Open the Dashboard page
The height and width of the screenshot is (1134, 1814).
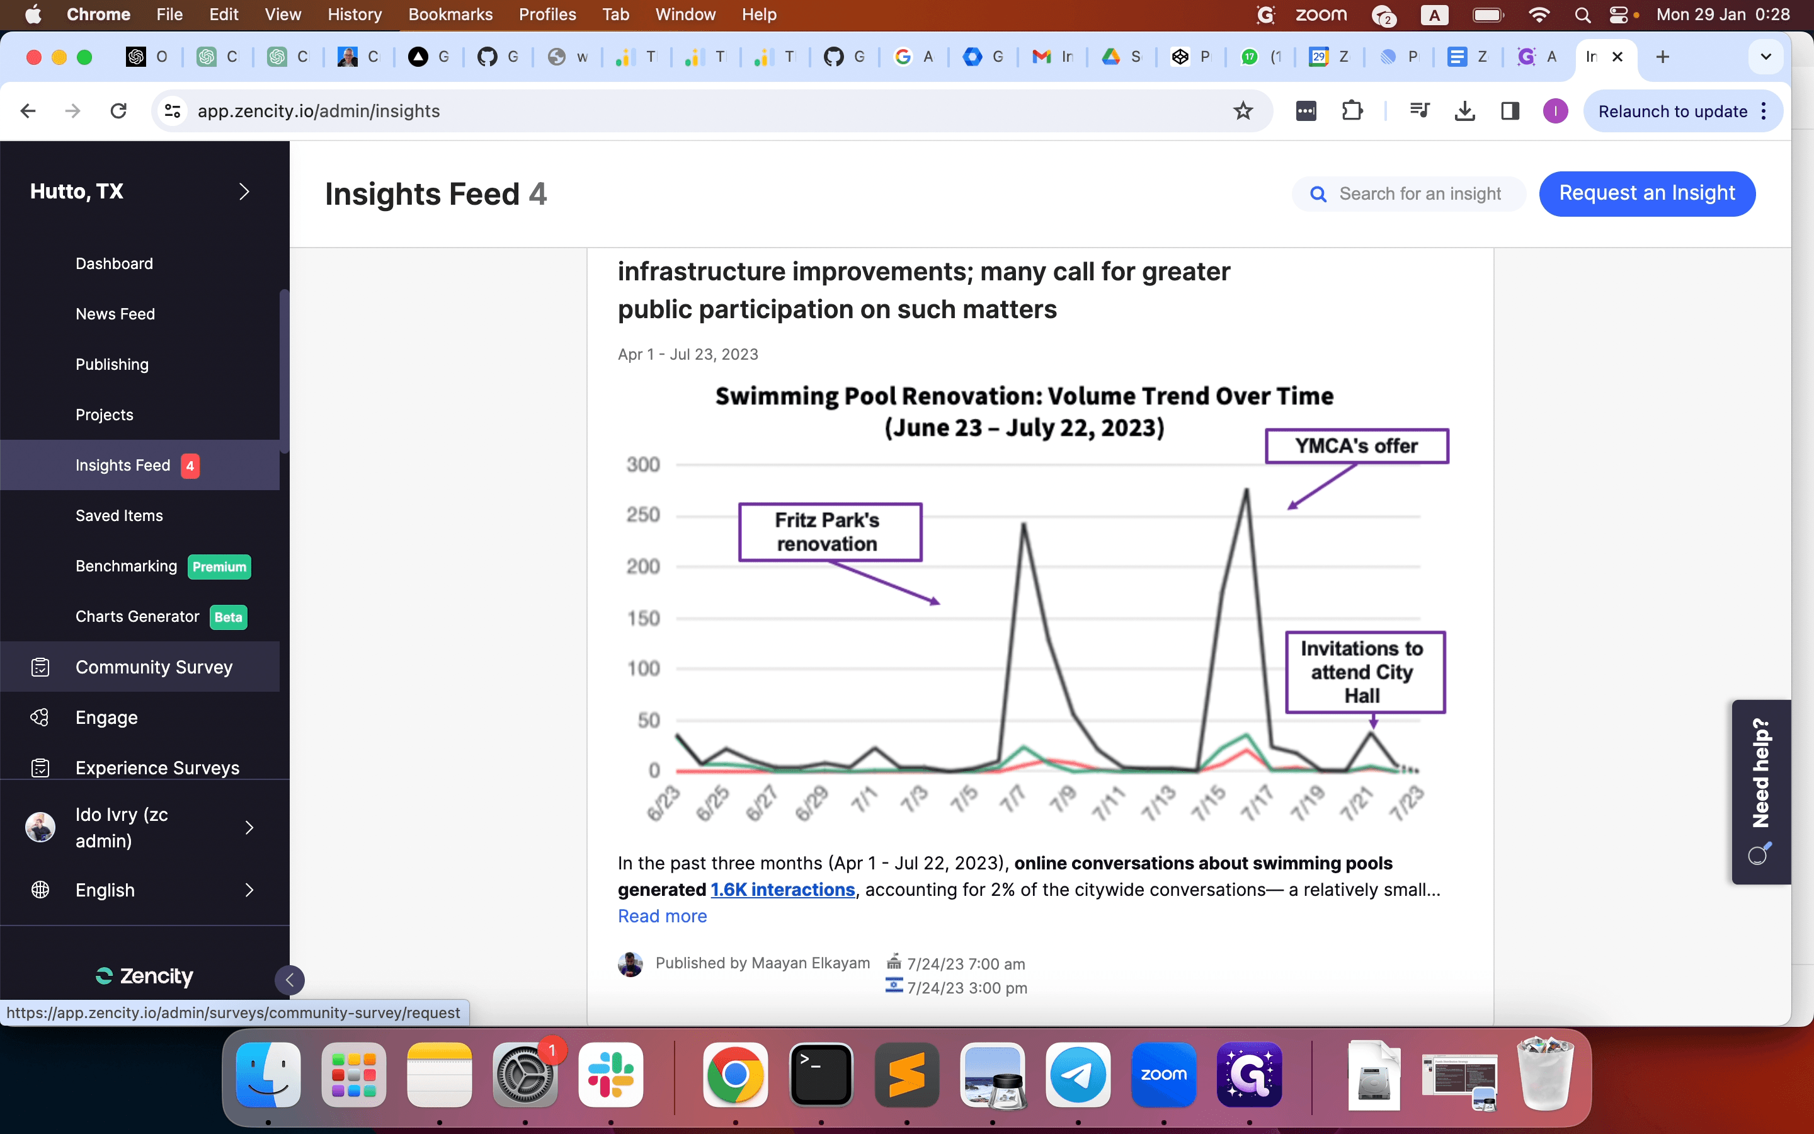[114, 263]
